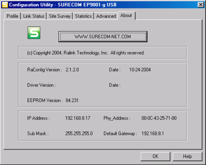
Task: Select the About tab
Action: point(126,15)
